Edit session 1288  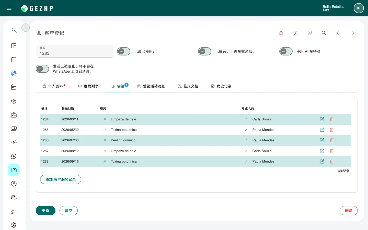pos(322,162)
